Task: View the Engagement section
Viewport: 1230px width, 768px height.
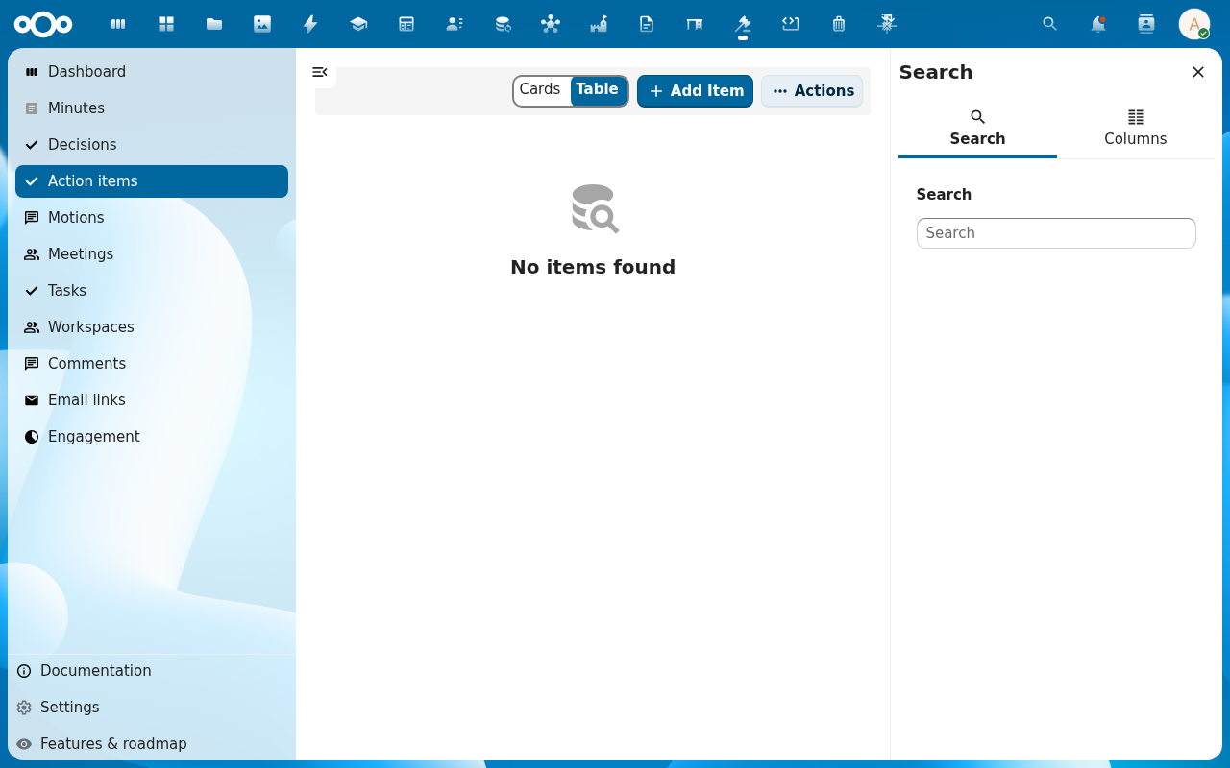Action: click(x=152, y=437)
